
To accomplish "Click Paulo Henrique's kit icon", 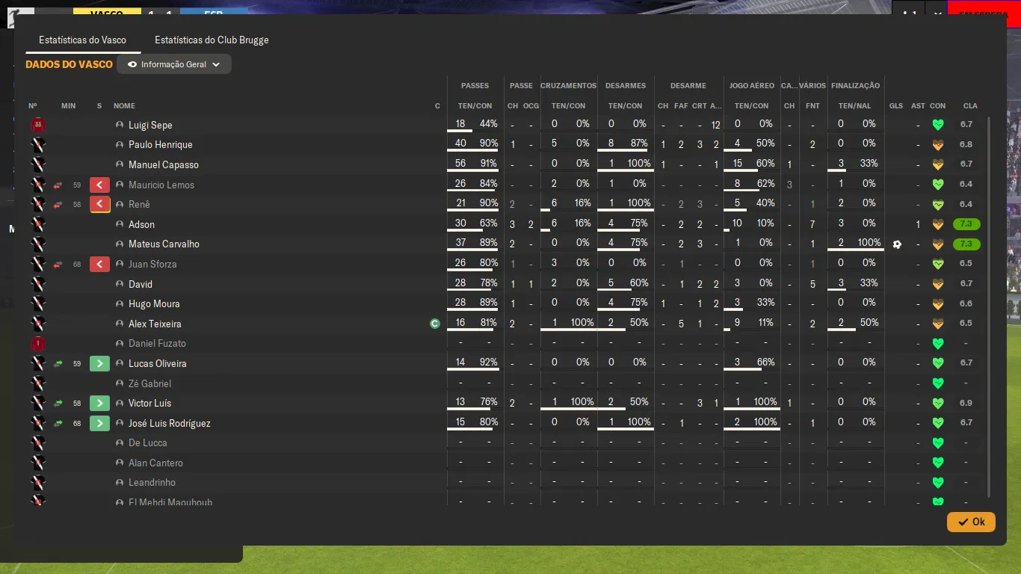I will click(38, 145).
